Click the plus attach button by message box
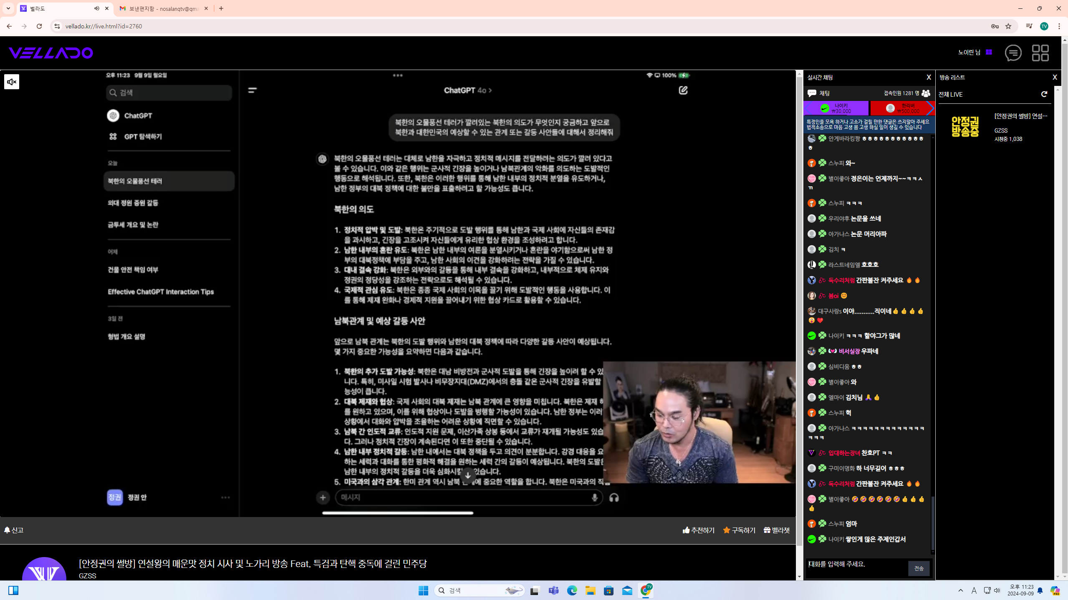 [x=323, y=497]
